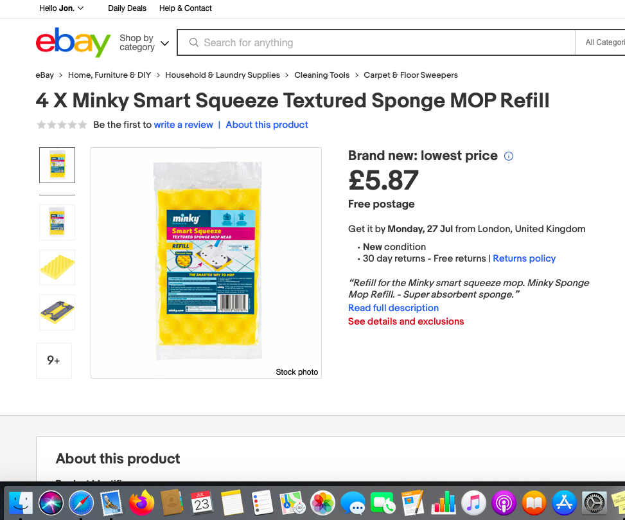Open the lowest price info tooltip icon
Screen dimensions: 625x520
tap(509, 156)
